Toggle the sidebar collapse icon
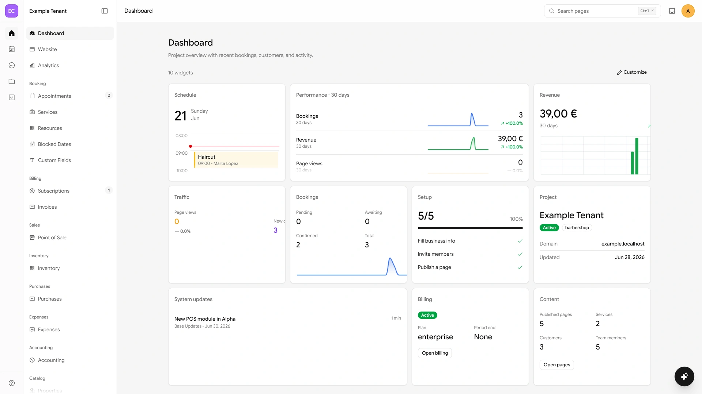The image size is (702, 394). (x=105, y=11)
